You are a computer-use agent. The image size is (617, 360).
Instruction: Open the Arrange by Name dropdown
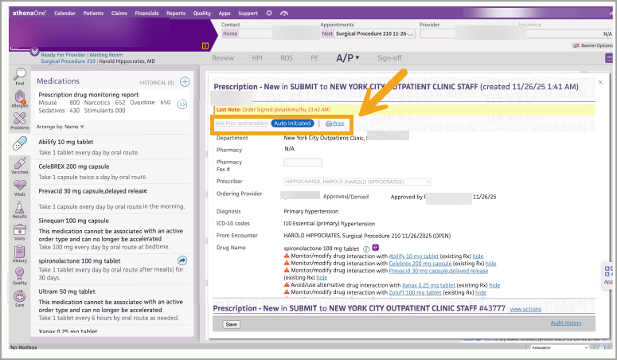pos(61,127)
